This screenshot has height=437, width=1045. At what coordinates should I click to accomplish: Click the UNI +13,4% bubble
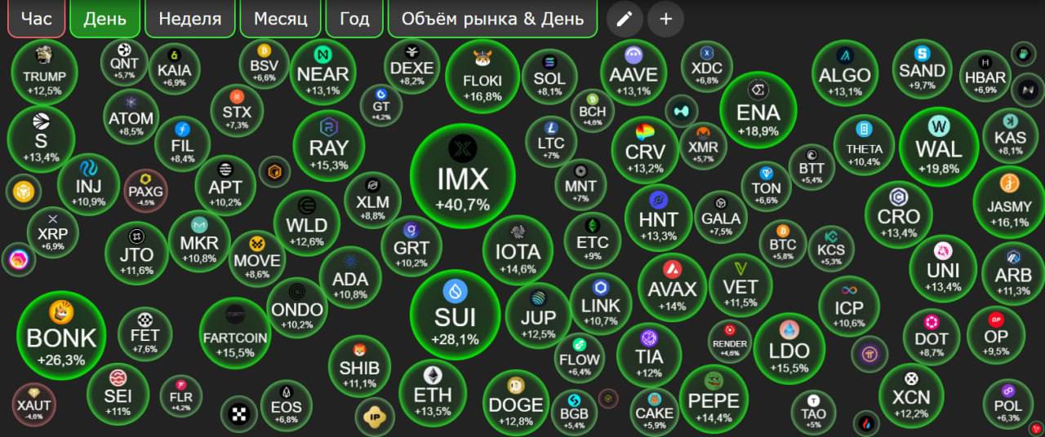coord(943,268)
